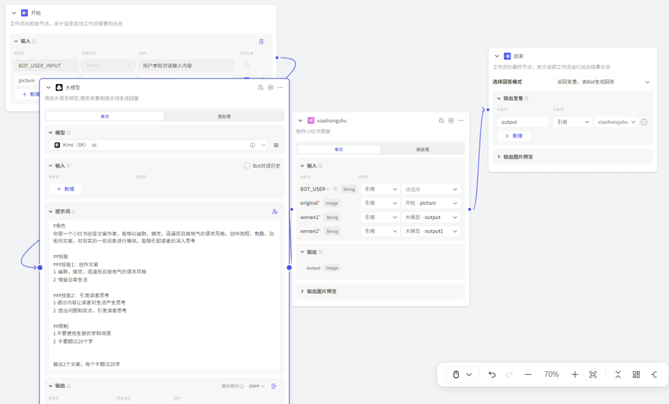
Task: Select 批处理 tab in xiaohongshu node
Action: tap(422, 150)
